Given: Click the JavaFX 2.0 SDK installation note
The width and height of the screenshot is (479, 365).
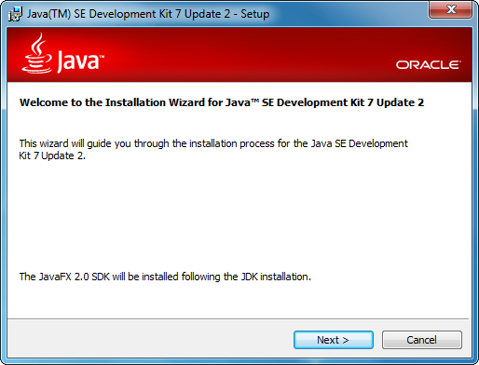Looking at the screenshot, I should point(165,277).
